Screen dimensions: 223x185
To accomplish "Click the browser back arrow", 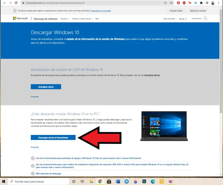I will tap(4, 3).
